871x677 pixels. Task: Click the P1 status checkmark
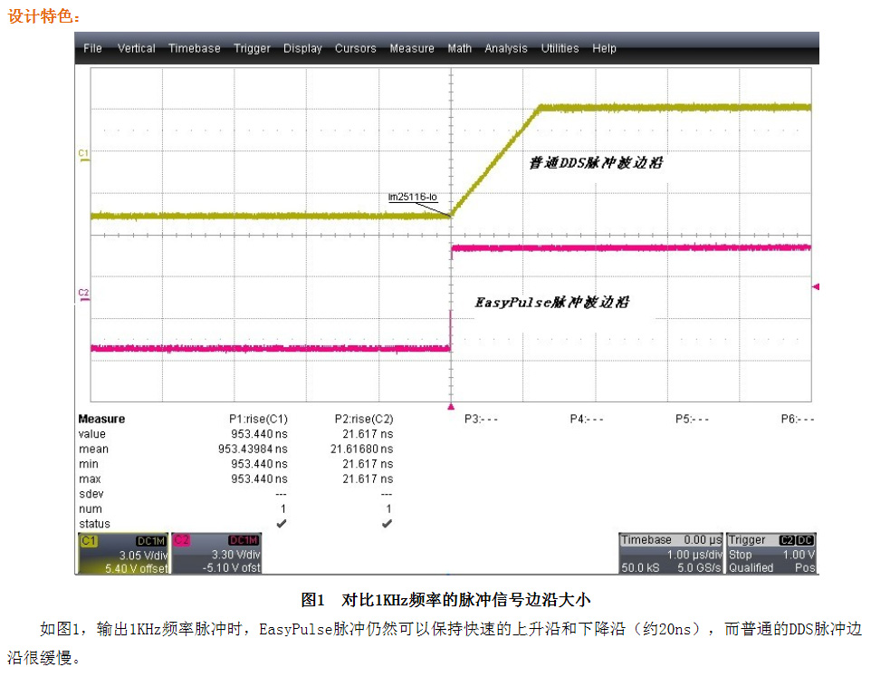(x=282, y=524)
